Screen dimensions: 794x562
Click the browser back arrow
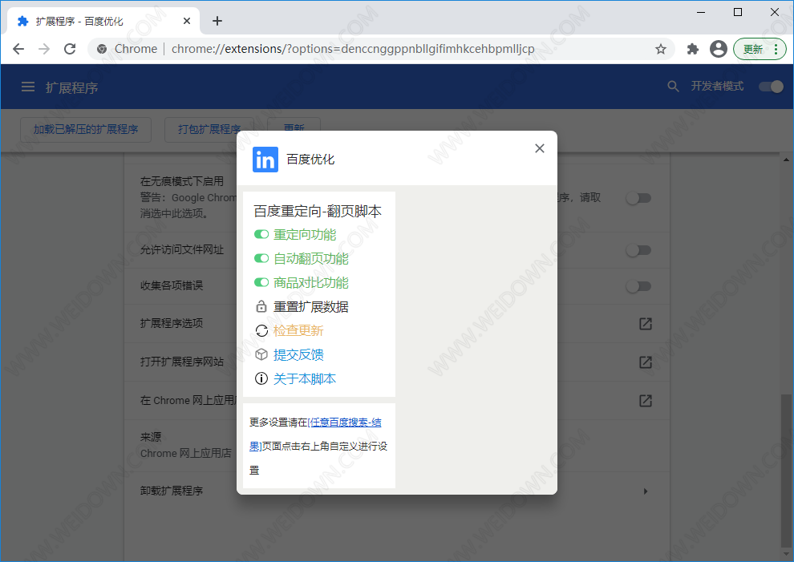click(18, 49)
